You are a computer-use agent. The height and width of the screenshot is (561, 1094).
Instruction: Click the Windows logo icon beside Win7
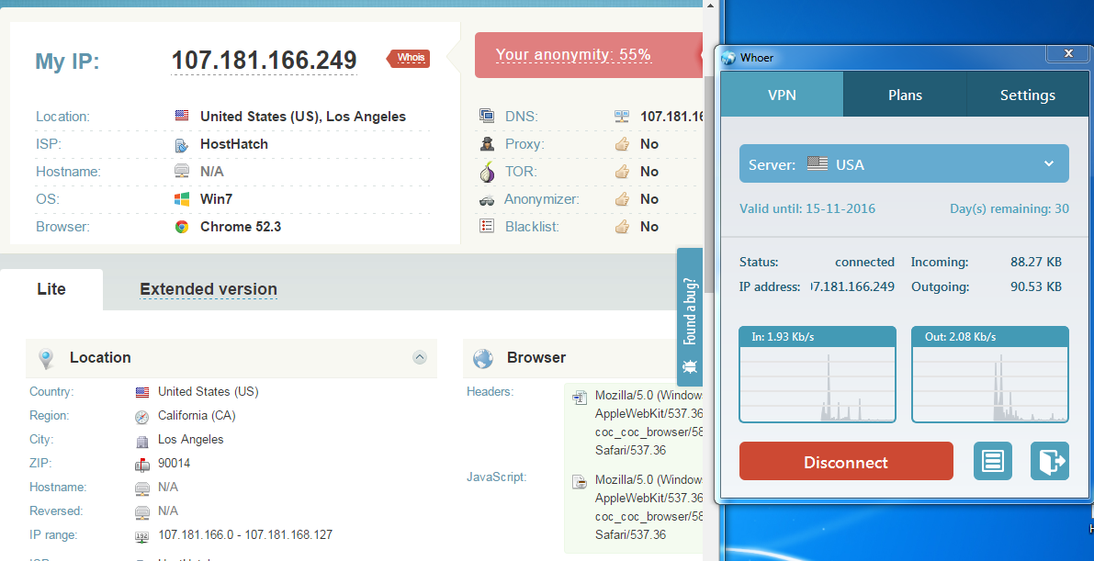point(181,199)
